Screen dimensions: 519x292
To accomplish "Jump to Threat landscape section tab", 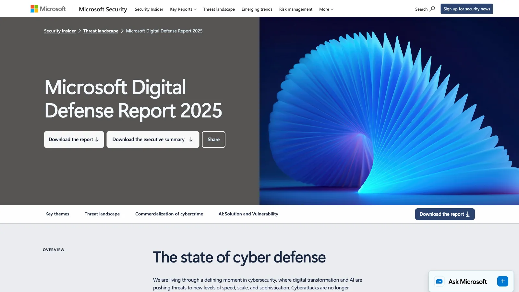I will coord(102,214).
